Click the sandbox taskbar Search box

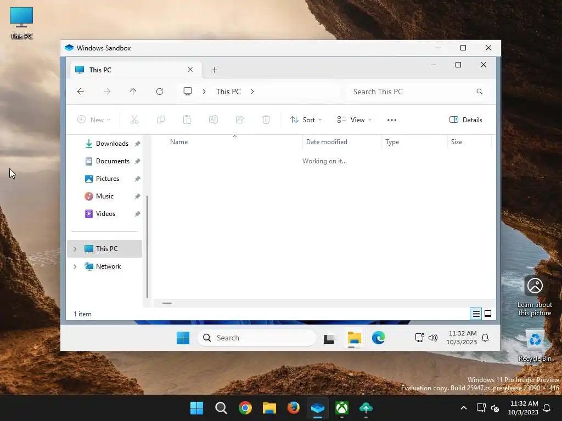coord(257,338)
